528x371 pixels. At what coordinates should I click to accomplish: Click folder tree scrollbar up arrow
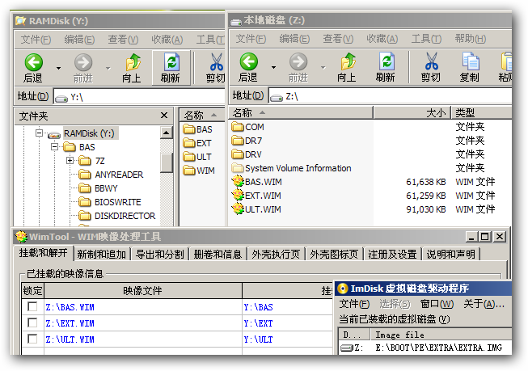pos(166,133)
